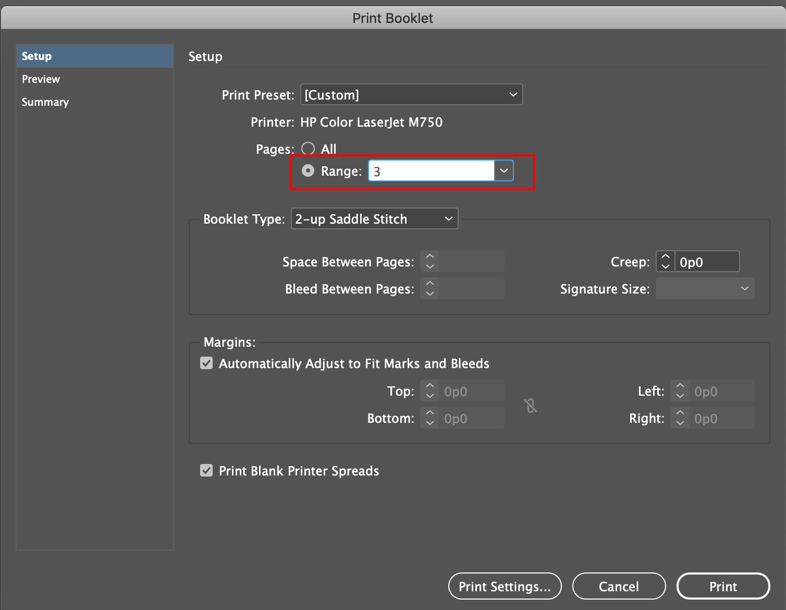The image size is (786, 610).
Task: Uncheck Automatically Adjust to Fit Marks and Bleeds
Action: [x=206, y=363]
